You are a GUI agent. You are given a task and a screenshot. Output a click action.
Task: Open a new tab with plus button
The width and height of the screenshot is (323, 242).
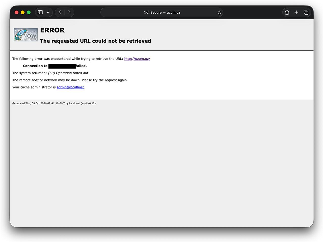pos(296,12)
